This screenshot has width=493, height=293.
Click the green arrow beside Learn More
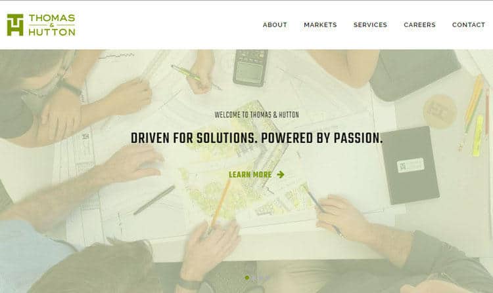coord(281,174)
